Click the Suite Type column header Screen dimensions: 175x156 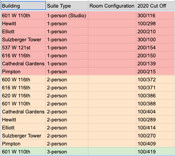67,6
